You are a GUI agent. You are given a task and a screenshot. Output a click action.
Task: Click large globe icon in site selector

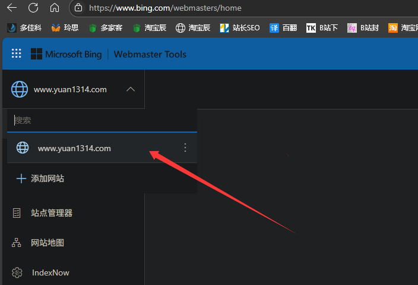[20, 89]
